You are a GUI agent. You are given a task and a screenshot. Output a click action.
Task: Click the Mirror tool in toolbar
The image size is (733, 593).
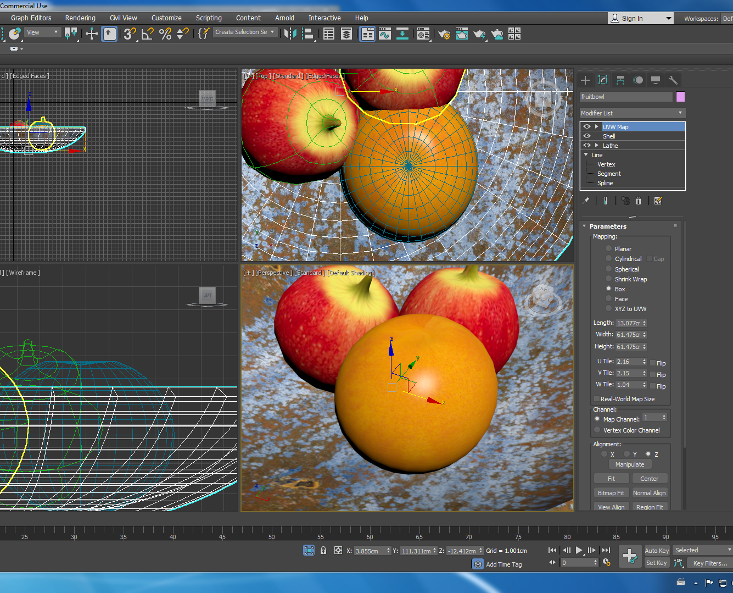click(x=290, y=34)
